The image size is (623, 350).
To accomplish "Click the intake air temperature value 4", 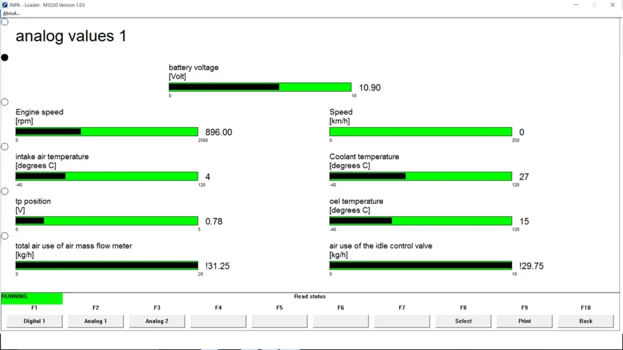I will coord(207,177).
